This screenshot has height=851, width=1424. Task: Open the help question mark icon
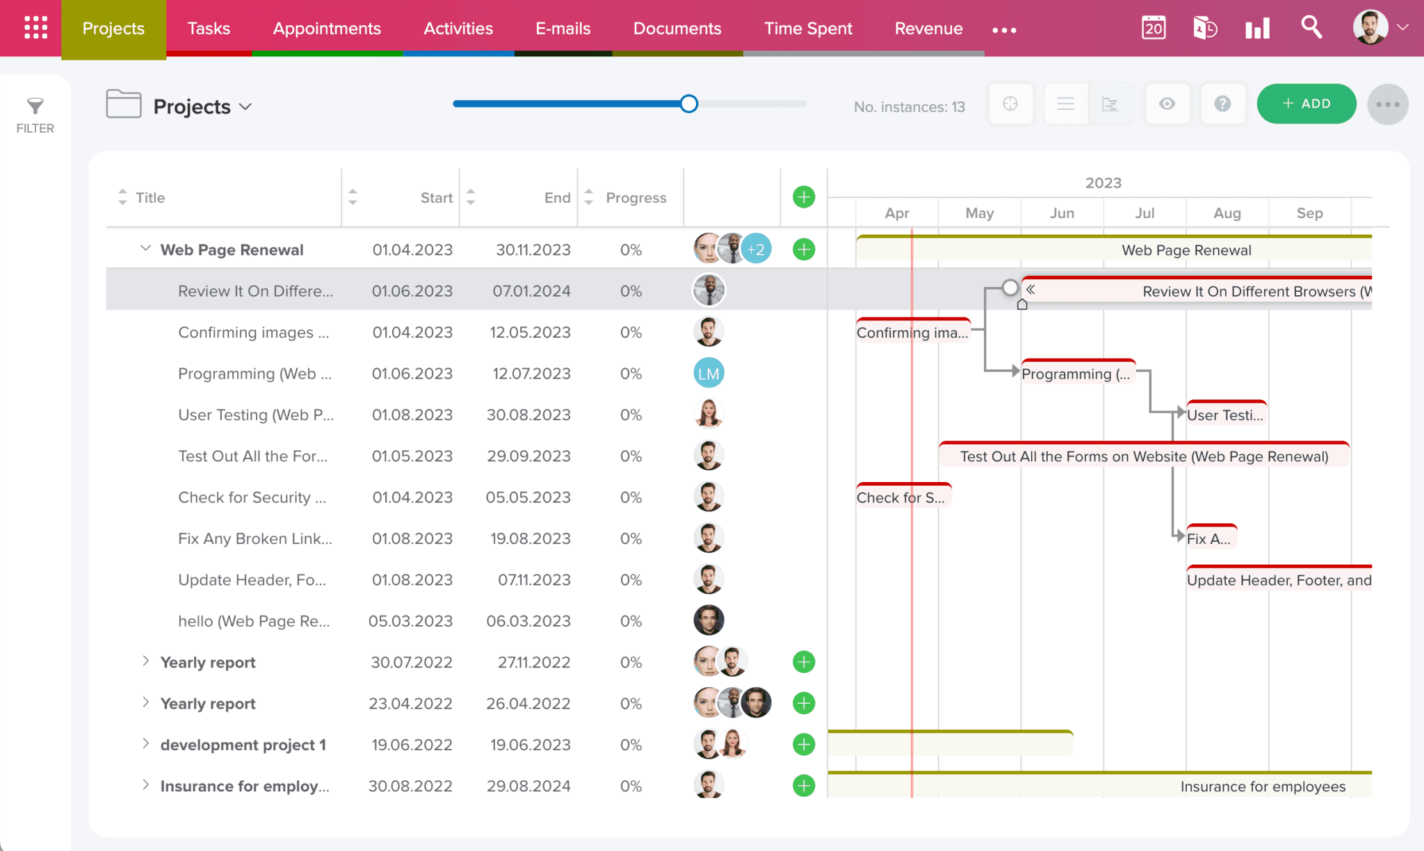click(1224, 104)
